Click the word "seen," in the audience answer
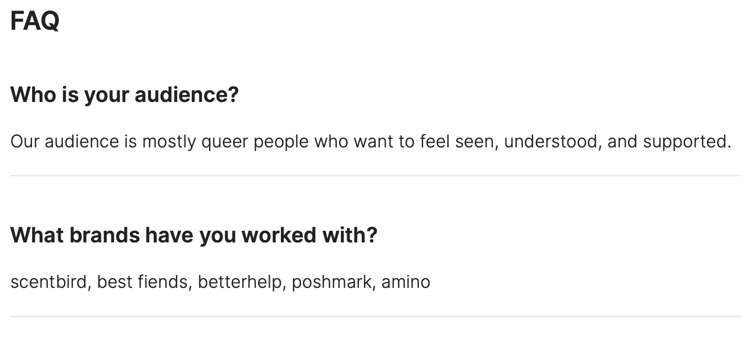 point(475,142)
